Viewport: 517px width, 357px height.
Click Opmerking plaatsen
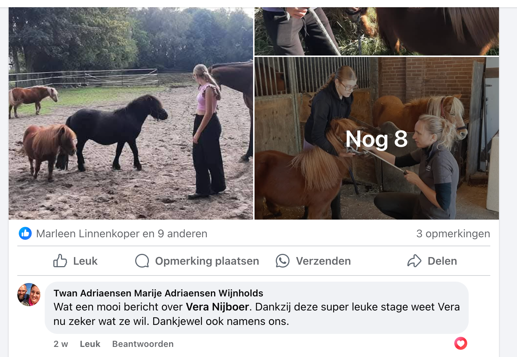click(207, 261)
